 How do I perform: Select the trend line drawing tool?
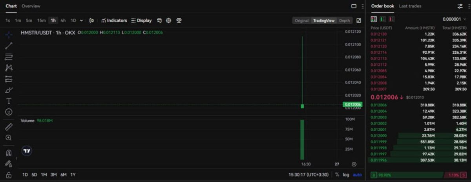click(x=9, y=46)
